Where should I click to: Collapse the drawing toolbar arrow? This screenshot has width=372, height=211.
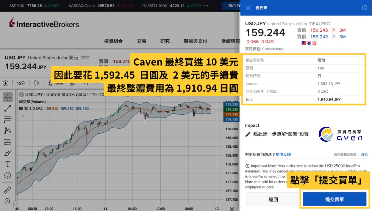pos(15,204)
